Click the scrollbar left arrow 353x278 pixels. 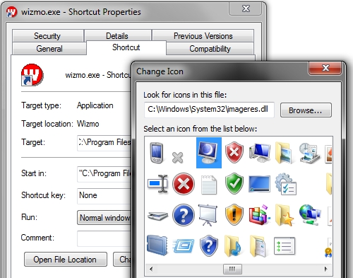tap(151, 269)
